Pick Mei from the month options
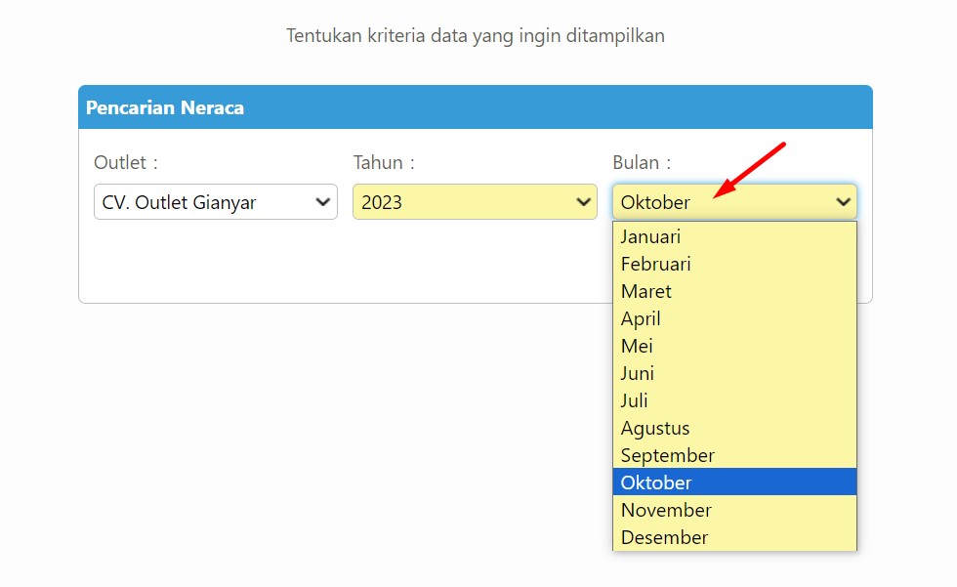This screenshot has width=957, height=587. (x=734, y=346)
